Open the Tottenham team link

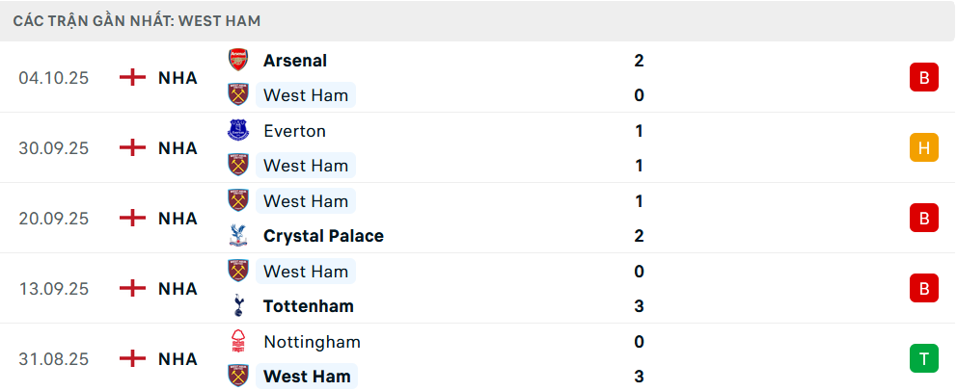(309, 306)
